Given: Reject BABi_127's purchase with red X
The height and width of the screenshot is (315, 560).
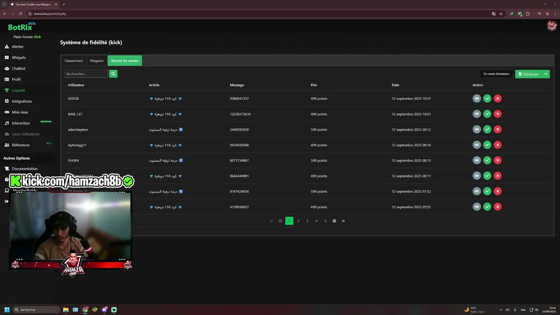Looking at the screenshot, I should [x=497, y=114].
